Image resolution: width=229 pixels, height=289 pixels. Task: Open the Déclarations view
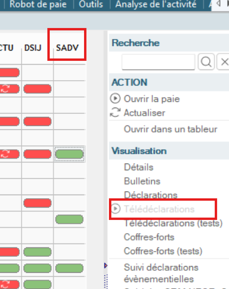[151, 195]
